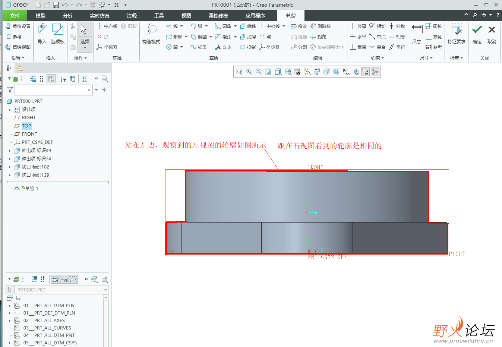
Task: Click the undo arrow in quick access toolbar
Action: 65,5
